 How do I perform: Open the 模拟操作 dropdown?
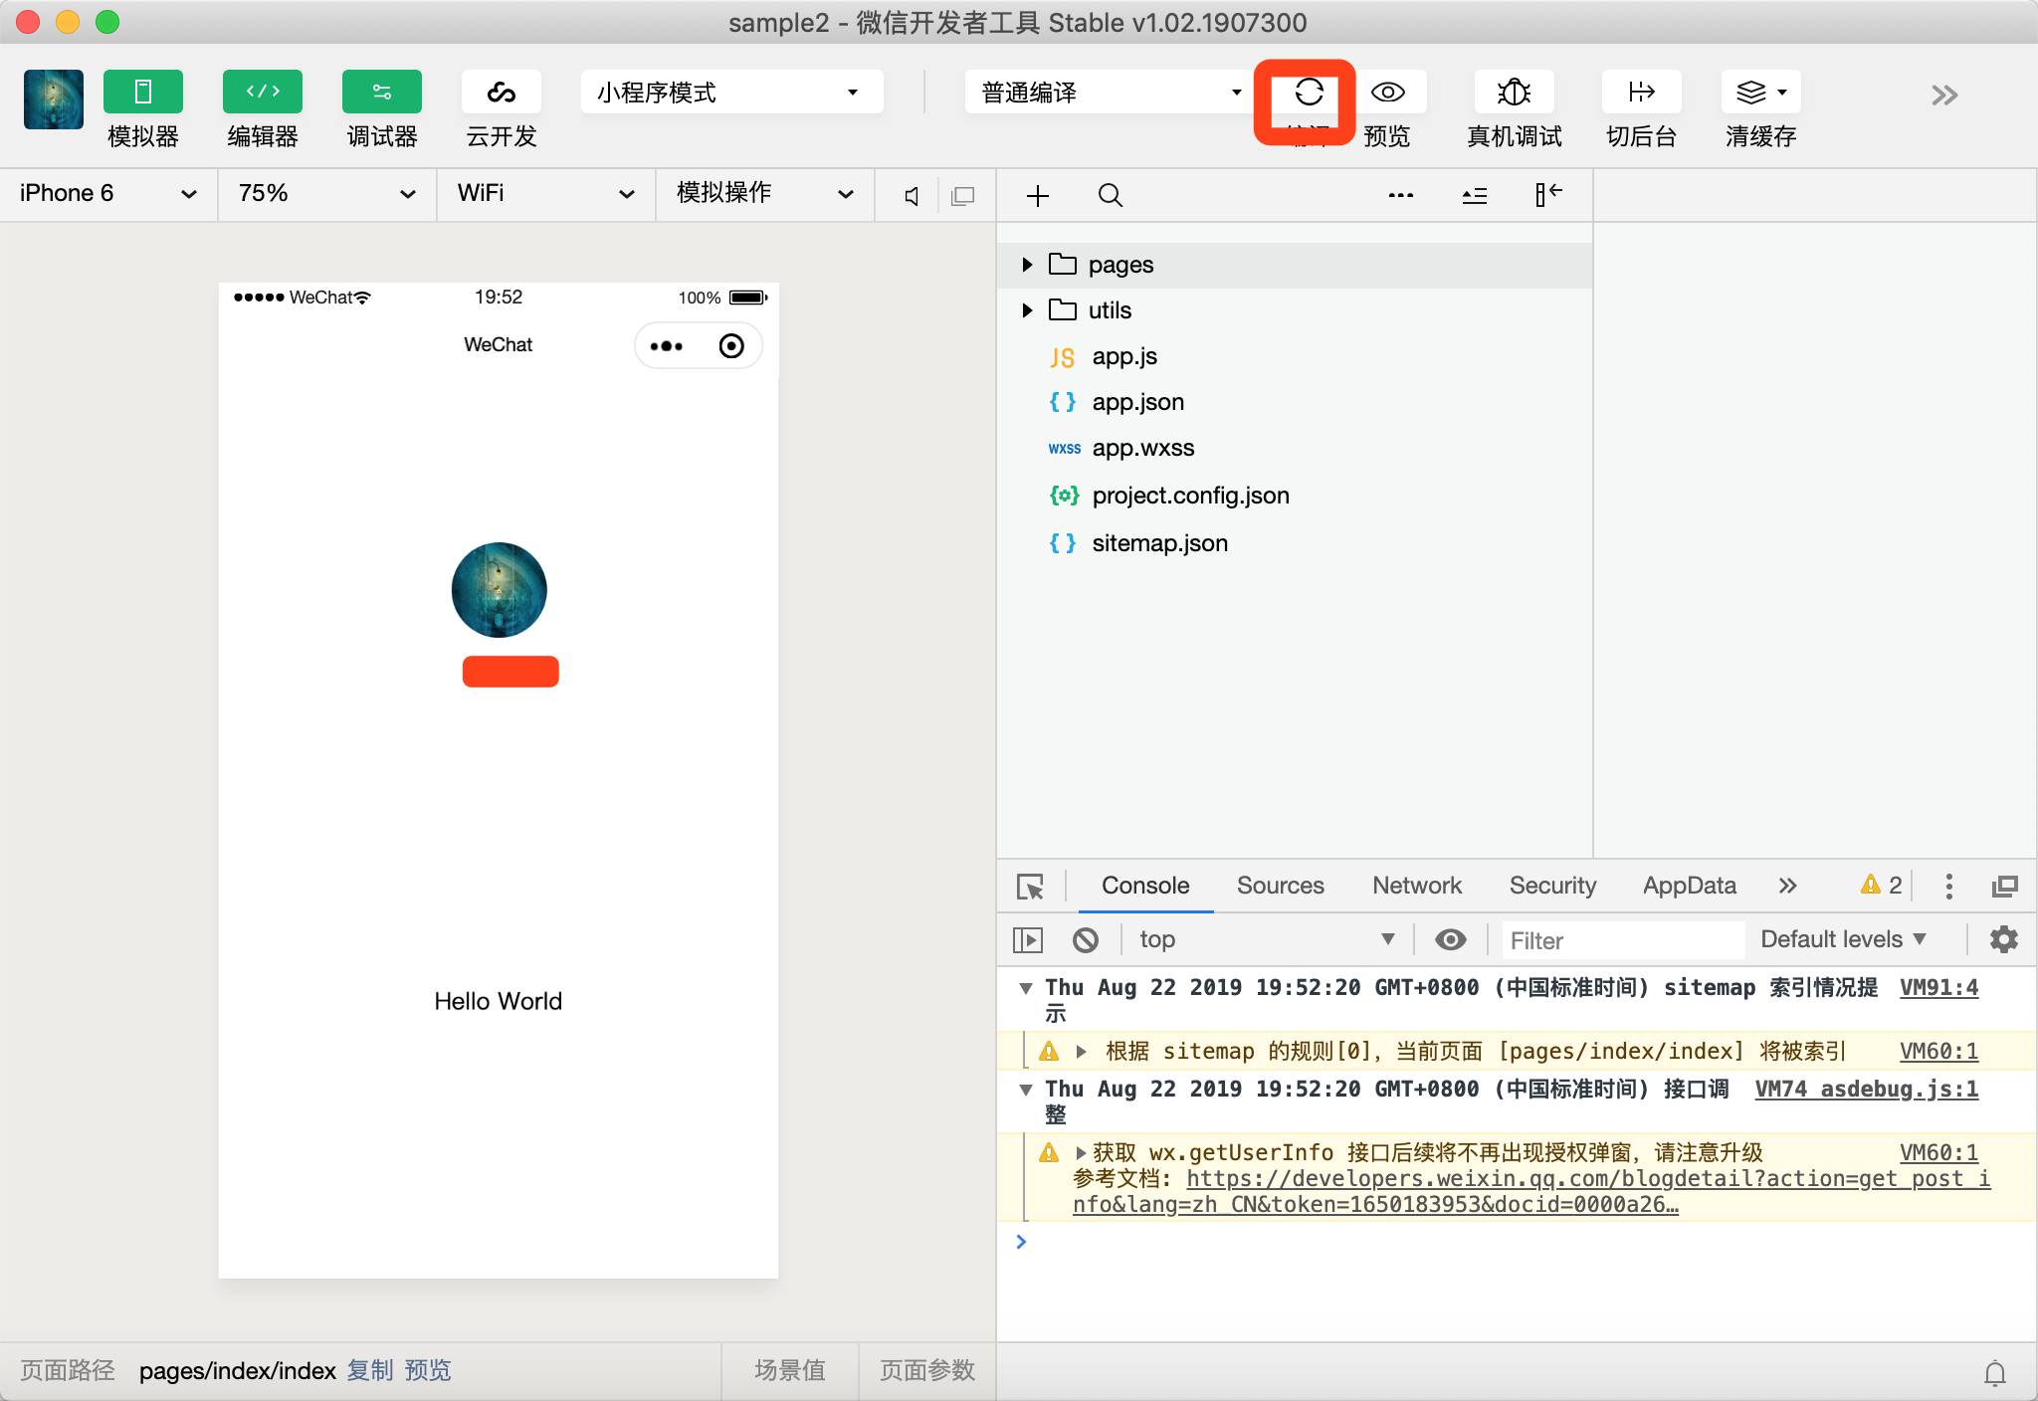click(765, 194)
